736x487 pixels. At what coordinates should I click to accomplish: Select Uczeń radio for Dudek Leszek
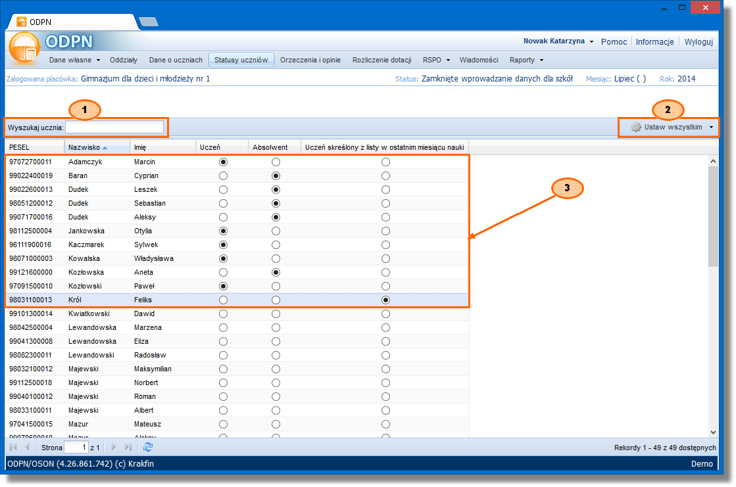click(x=224, y=189)
